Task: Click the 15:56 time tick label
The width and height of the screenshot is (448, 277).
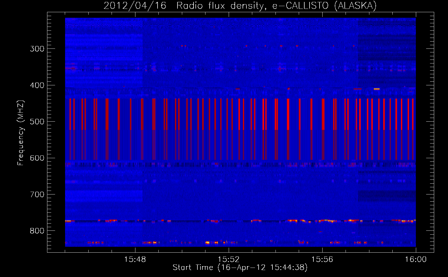Action: pyautogui.click(x=322, y=260)
